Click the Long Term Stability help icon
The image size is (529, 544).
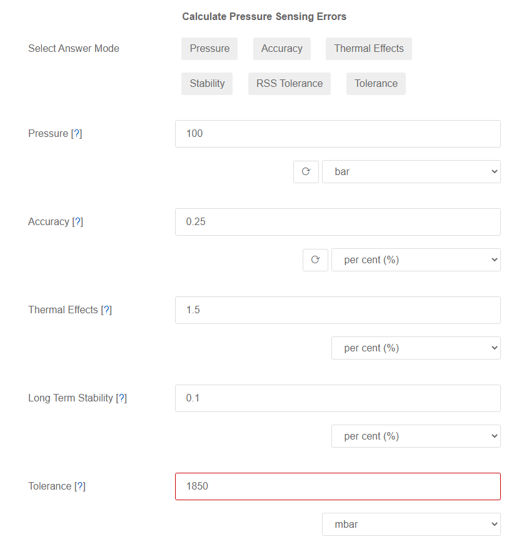pos(123,398)
